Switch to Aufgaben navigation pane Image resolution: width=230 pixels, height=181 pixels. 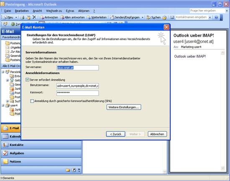point(41,153)
